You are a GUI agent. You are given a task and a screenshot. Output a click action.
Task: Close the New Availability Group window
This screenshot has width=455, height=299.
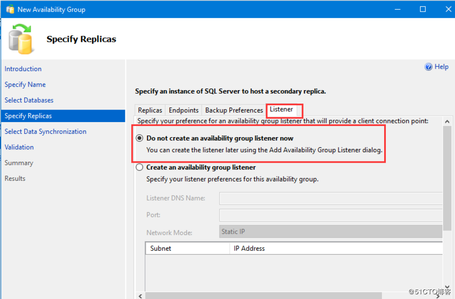click(x=448, y=9)
